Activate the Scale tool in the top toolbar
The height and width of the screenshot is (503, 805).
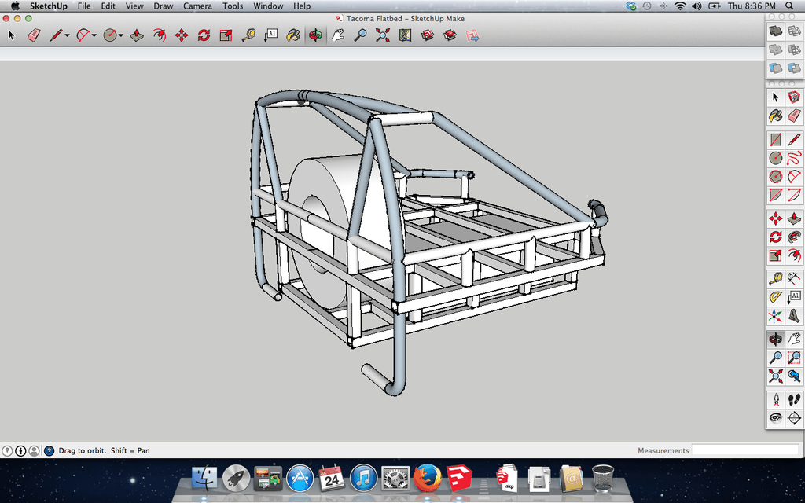(x=226, y=35)
